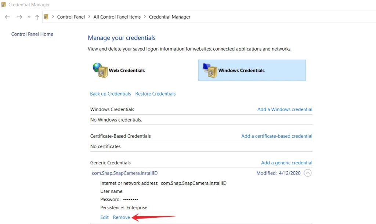Screen dimensions: 376x224
Task: Click the Modified 4/12/2020 date text
Action: 278,173
